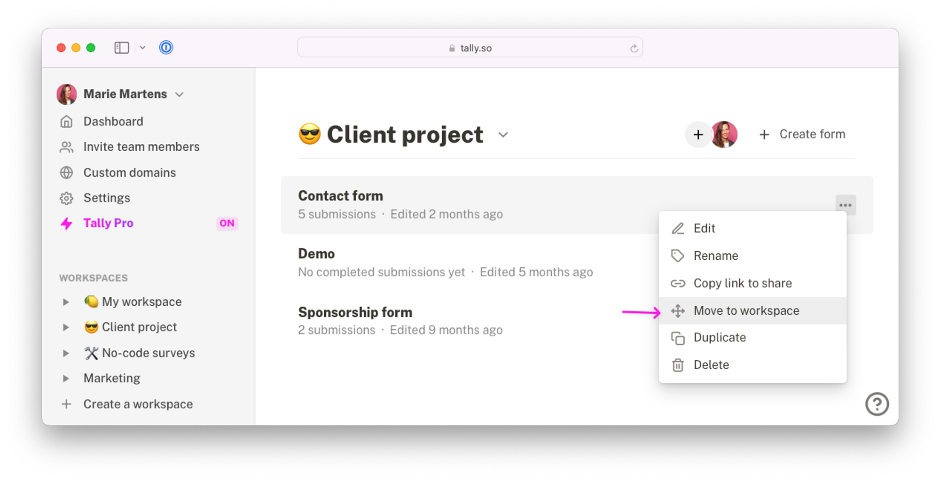This screenshot has height=480, width=940.
Task: Click the Create form button
Action: pyautogui.click(x=802, y=134)
